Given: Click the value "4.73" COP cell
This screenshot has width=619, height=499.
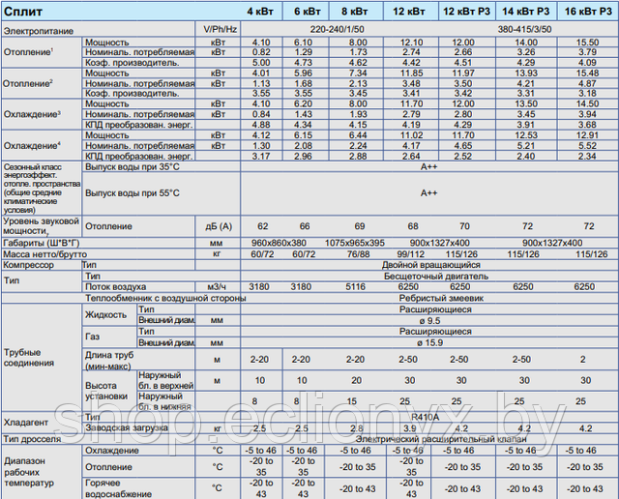Looking at the screenshot, I should point(303,63).
